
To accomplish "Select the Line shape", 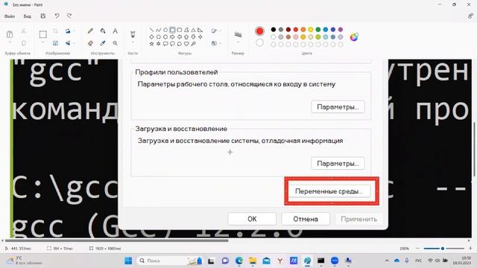I will 151,30.
